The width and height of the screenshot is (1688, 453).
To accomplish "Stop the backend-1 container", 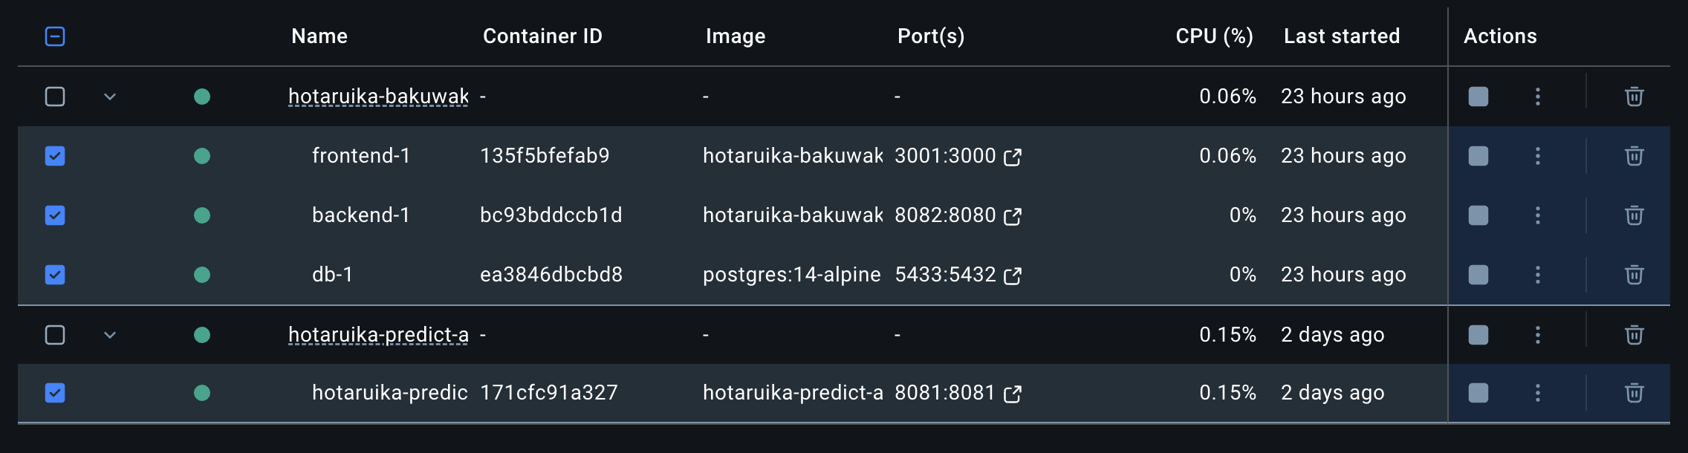I will click(1478, 215).
